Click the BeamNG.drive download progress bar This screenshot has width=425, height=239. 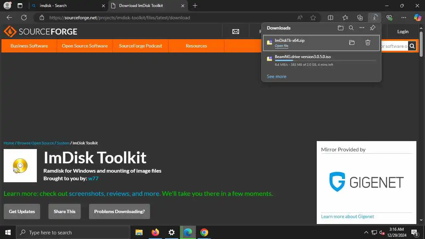[x=325, y=61]
